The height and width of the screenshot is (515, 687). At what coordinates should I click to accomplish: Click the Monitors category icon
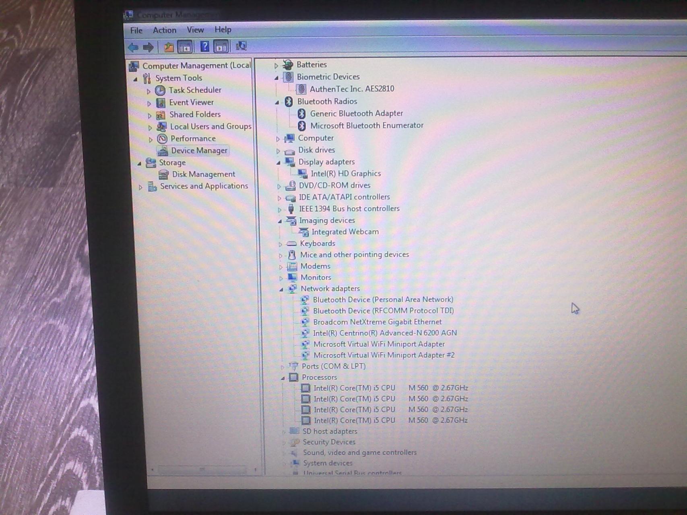coord(292,278)
